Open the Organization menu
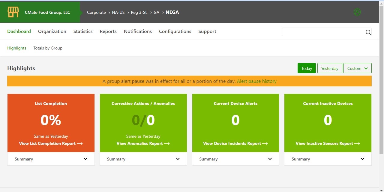The height and width of the screenshot is (192, 384). click(x=52, y=31)
